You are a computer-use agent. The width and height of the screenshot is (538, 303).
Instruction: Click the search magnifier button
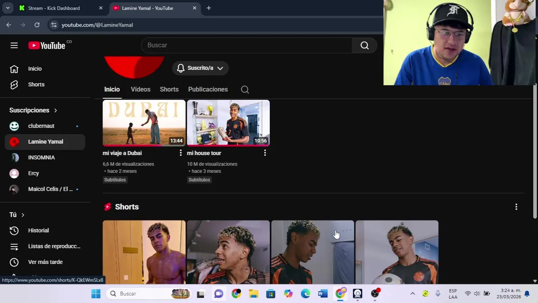pos(365,45)
